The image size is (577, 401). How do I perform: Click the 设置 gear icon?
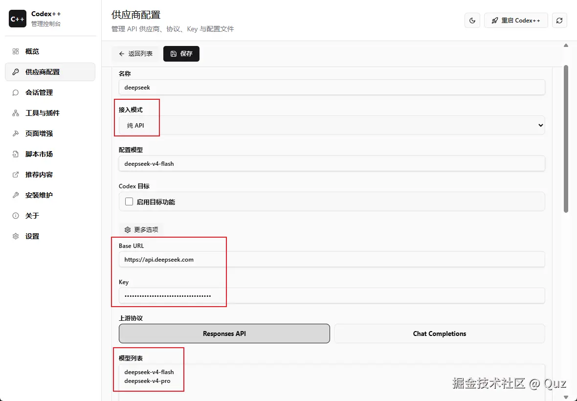click(16, 236)
